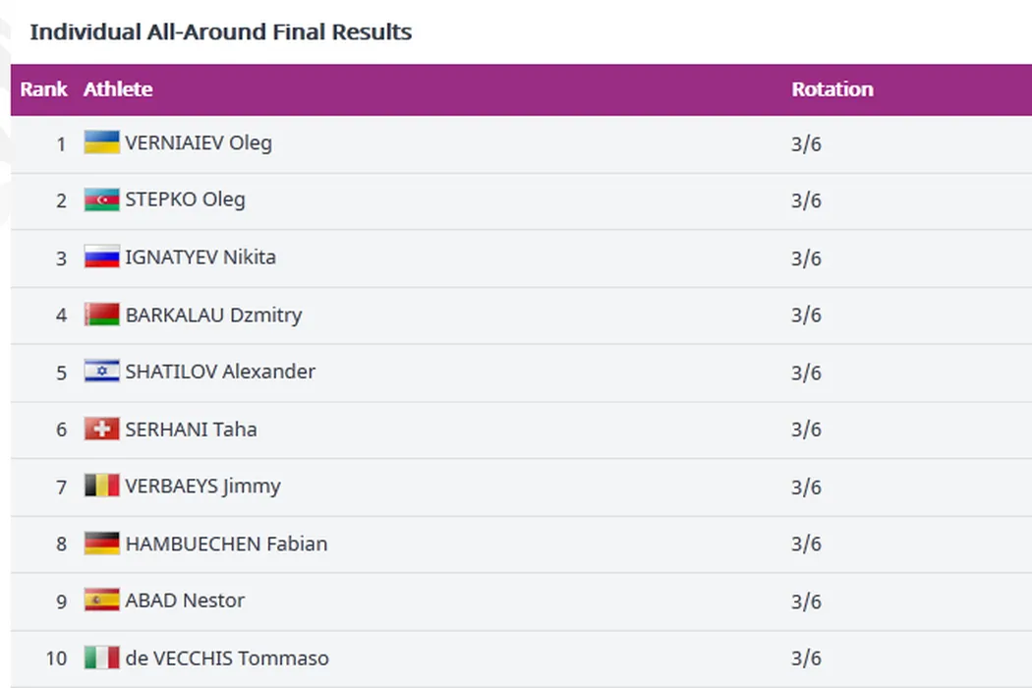Click the Spanish flag beside ABAD Nestor
Image resolution: width=1032 pixels, height=688 pixels.
coord(101,601)
